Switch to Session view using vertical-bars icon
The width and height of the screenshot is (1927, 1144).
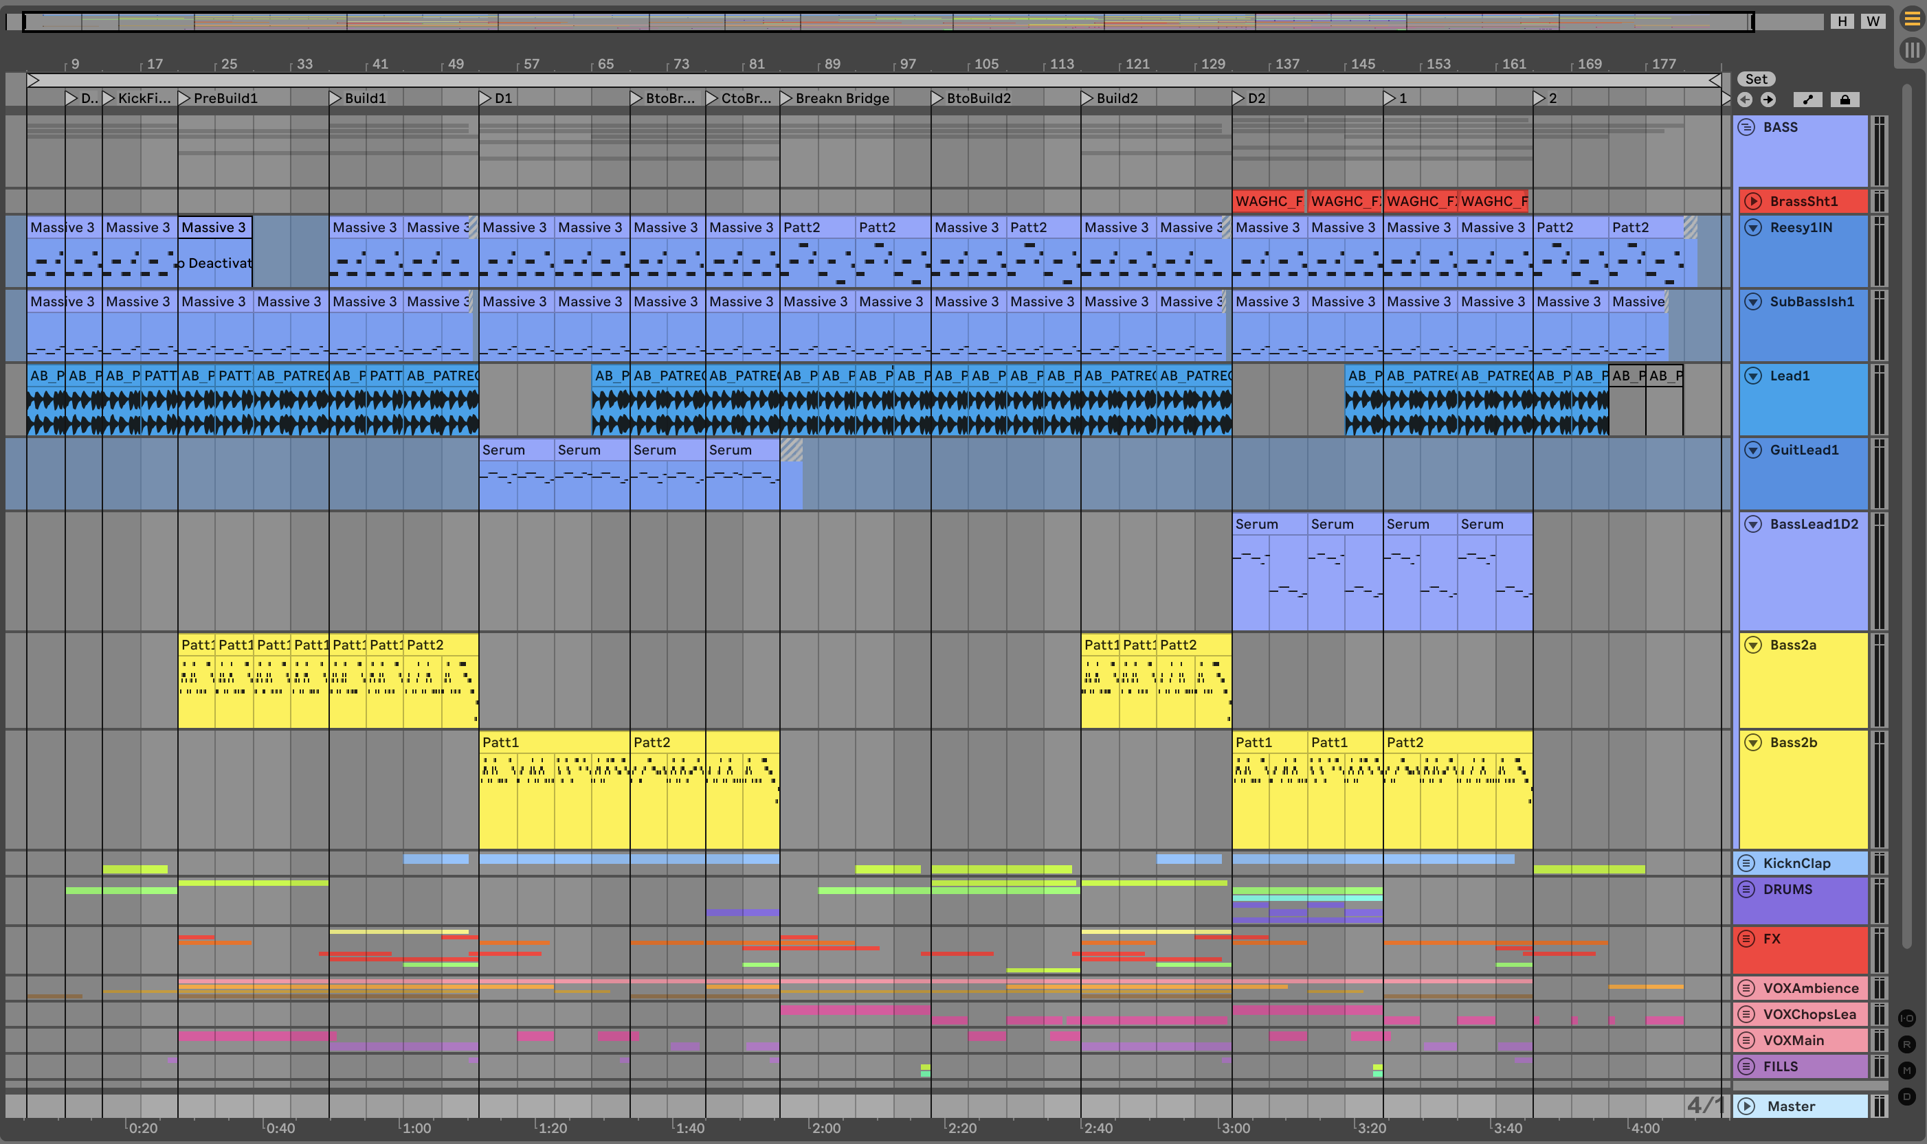coord(1912,51)
